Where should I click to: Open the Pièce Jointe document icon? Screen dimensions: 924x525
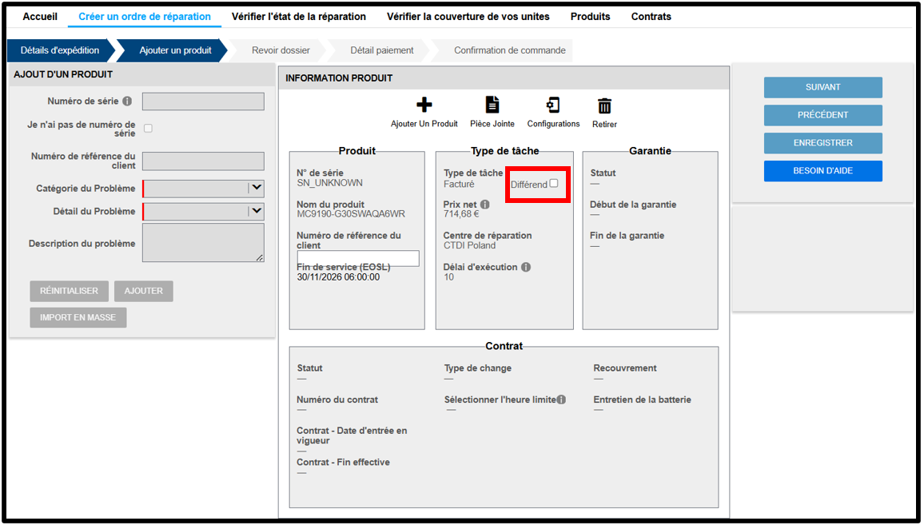click(492, 105)
